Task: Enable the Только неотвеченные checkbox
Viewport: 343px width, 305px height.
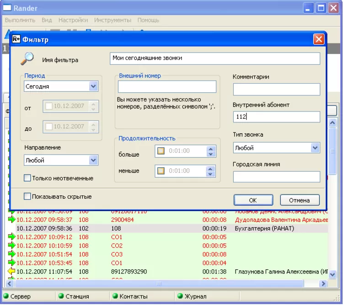Action: click(x=27, y=178)
